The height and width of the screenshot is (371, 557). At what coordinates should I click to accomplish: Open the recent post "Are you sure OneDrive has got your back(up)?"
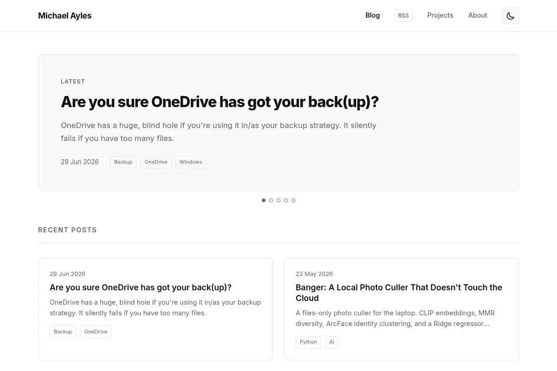click(141, 288)
